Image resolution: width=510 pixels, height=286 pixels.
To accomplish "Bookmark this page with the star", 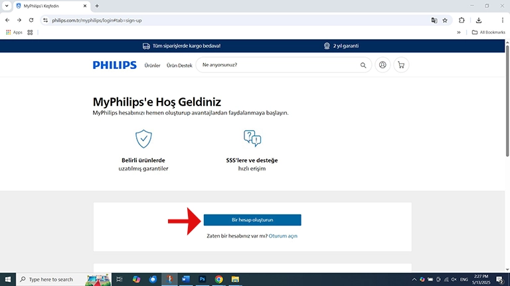I will coord(445,21).
